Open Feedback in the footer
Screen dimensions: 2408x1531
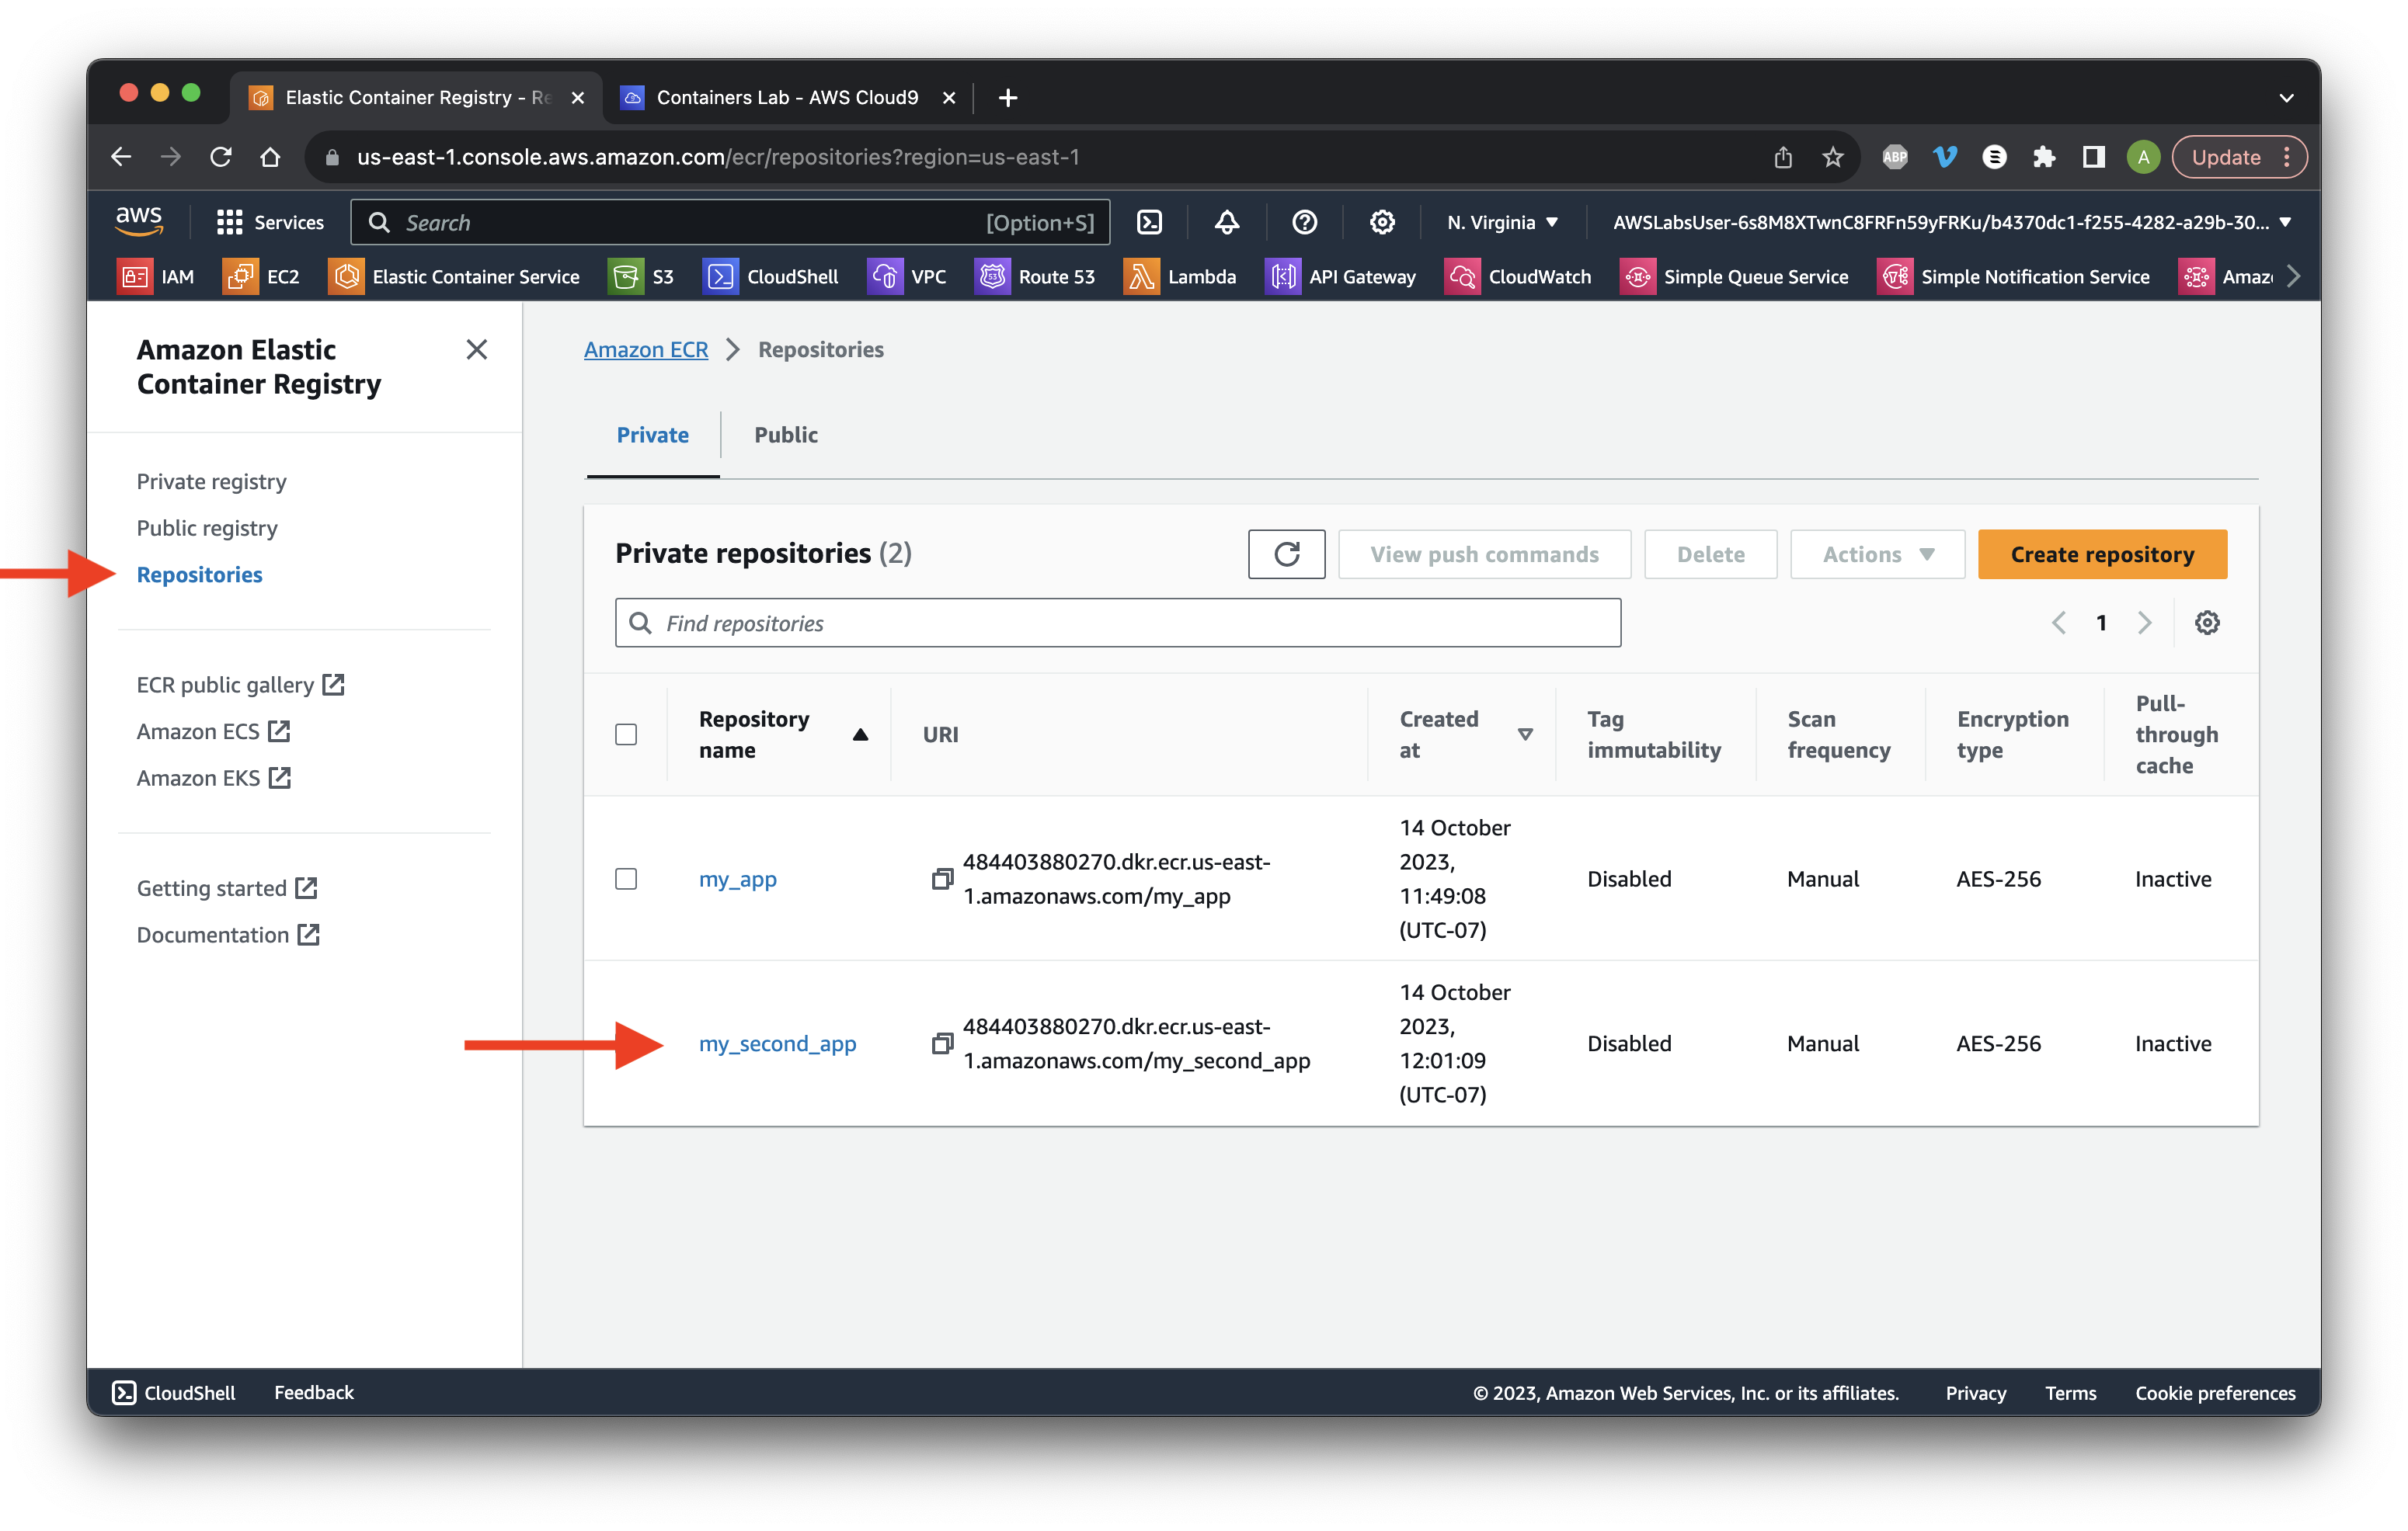[x=313, y=1392]
